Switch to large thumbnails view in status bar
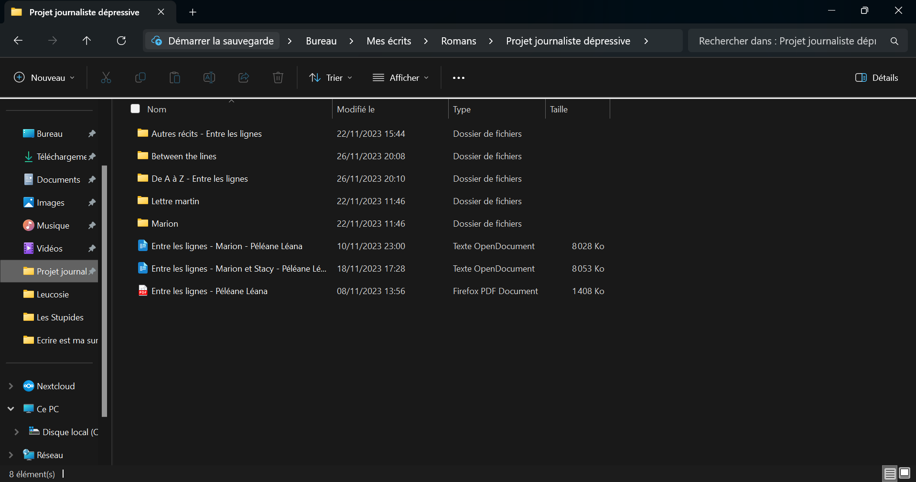The height and width of the screenshot is (482, 916). coord(905,473)
